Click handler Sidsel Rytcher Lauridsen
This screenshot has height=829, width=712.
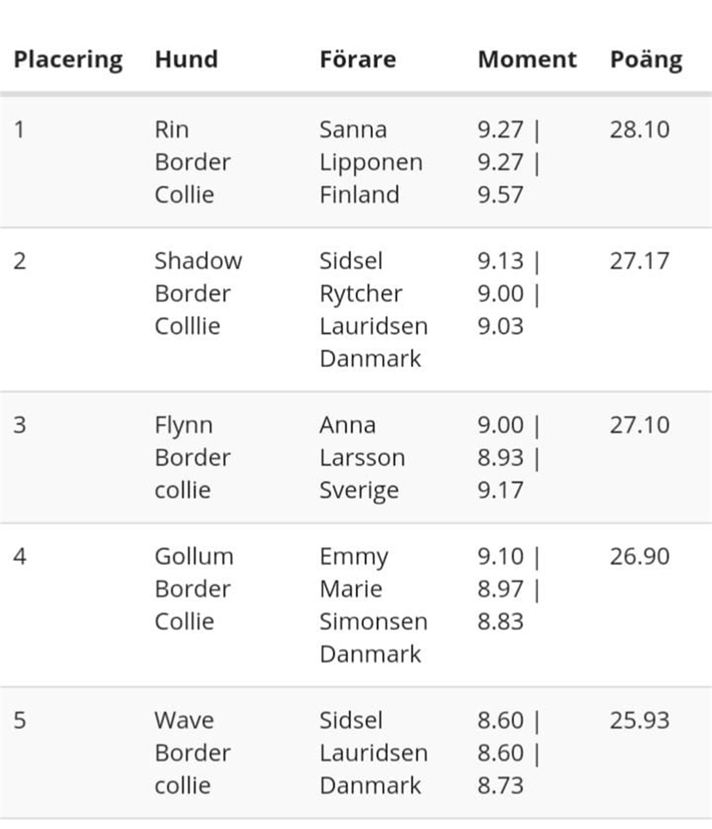(x=373, y=294)
